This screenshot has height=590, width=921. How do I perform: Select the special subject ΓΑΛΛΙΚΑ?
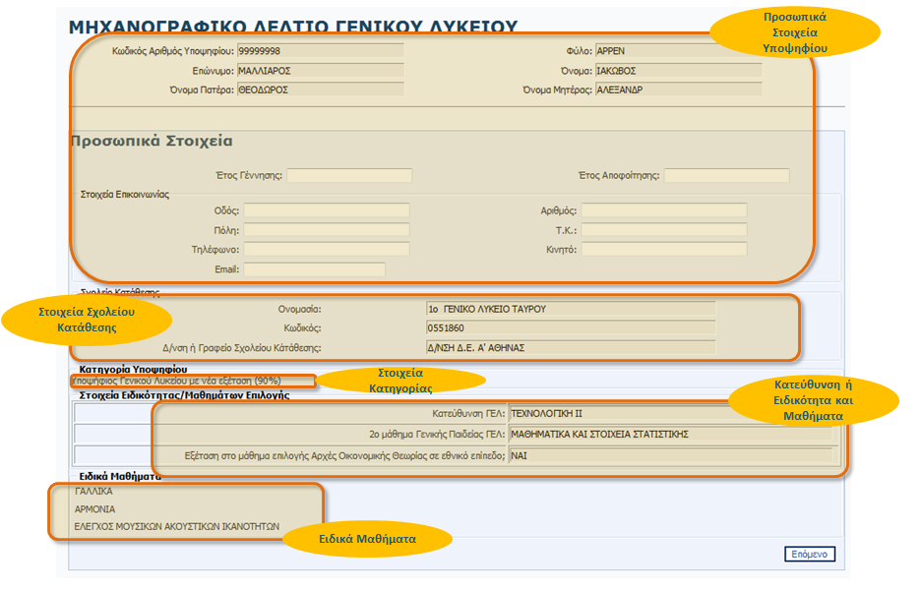point(94,491)
